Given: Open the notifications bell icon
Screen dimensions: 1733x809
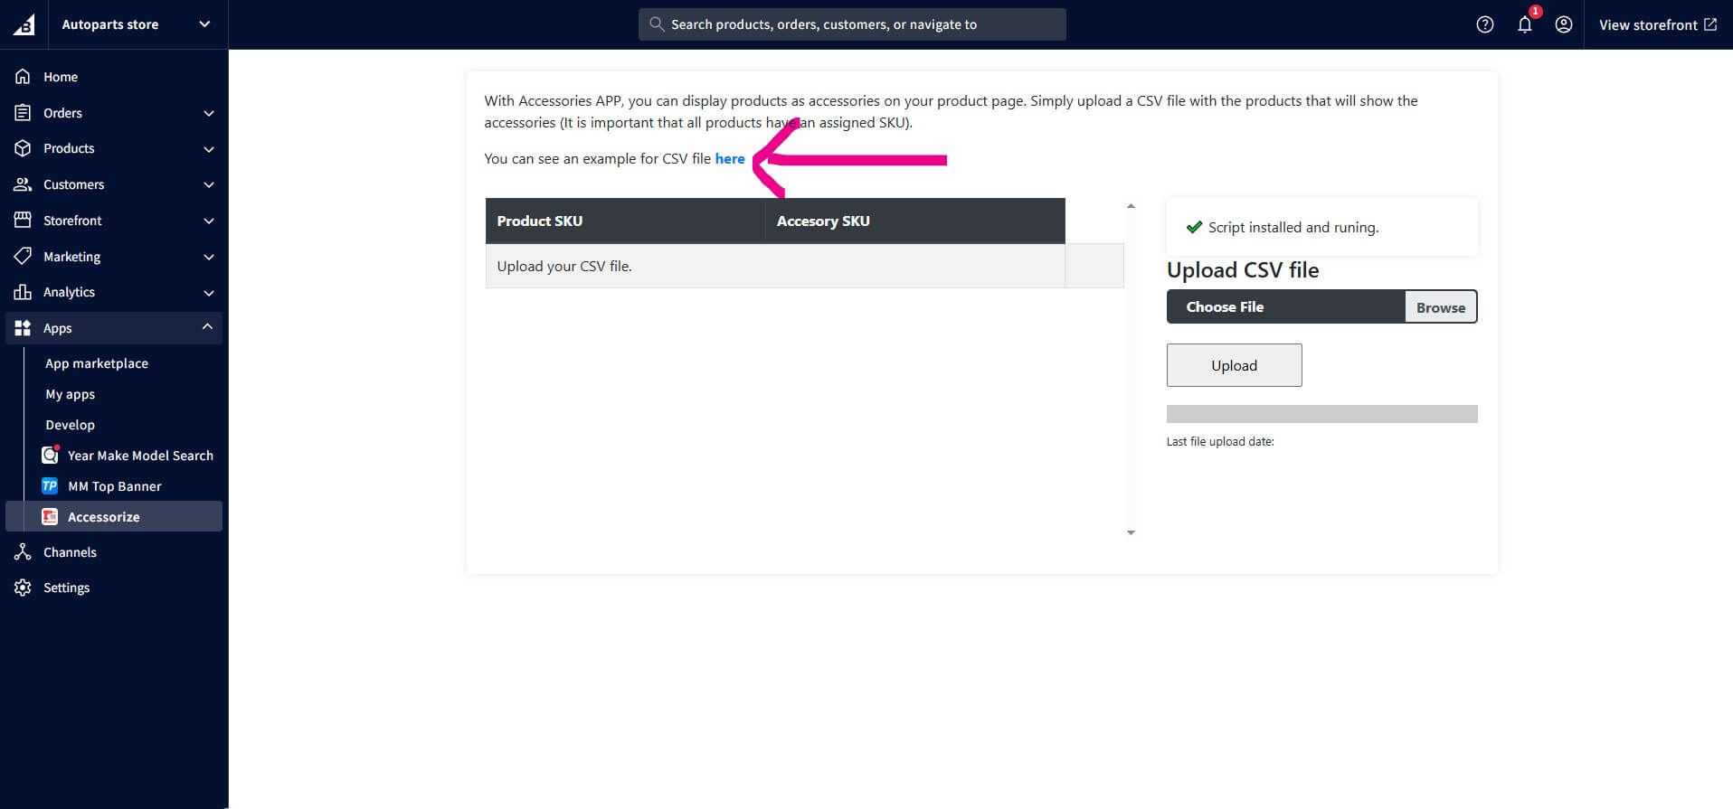Looking at the screenshot, I should [1524, 24].
